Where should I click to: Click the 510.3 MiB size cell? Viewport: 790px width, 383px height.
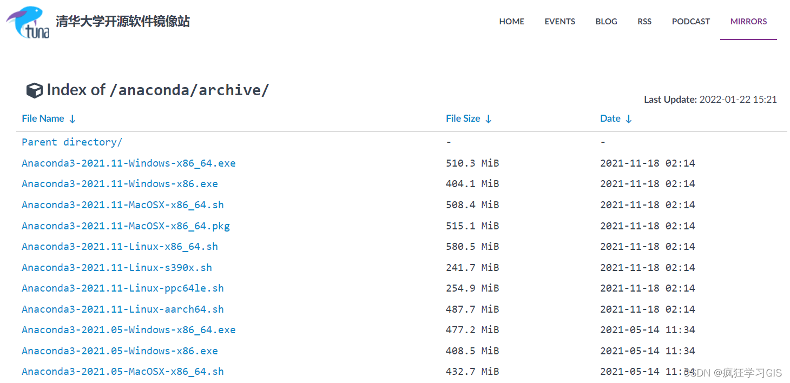coord(472,163)
